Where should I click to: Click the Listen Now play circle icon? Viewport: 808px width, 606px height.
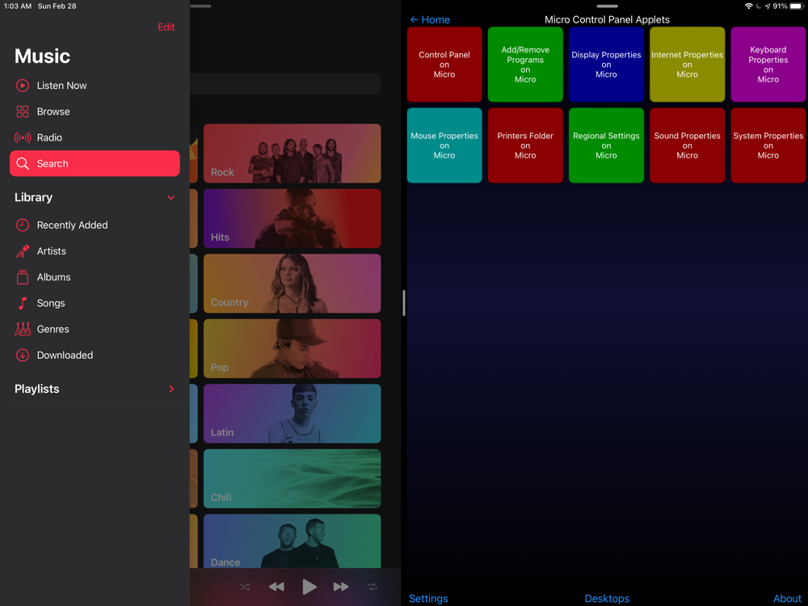coord(22,86)
